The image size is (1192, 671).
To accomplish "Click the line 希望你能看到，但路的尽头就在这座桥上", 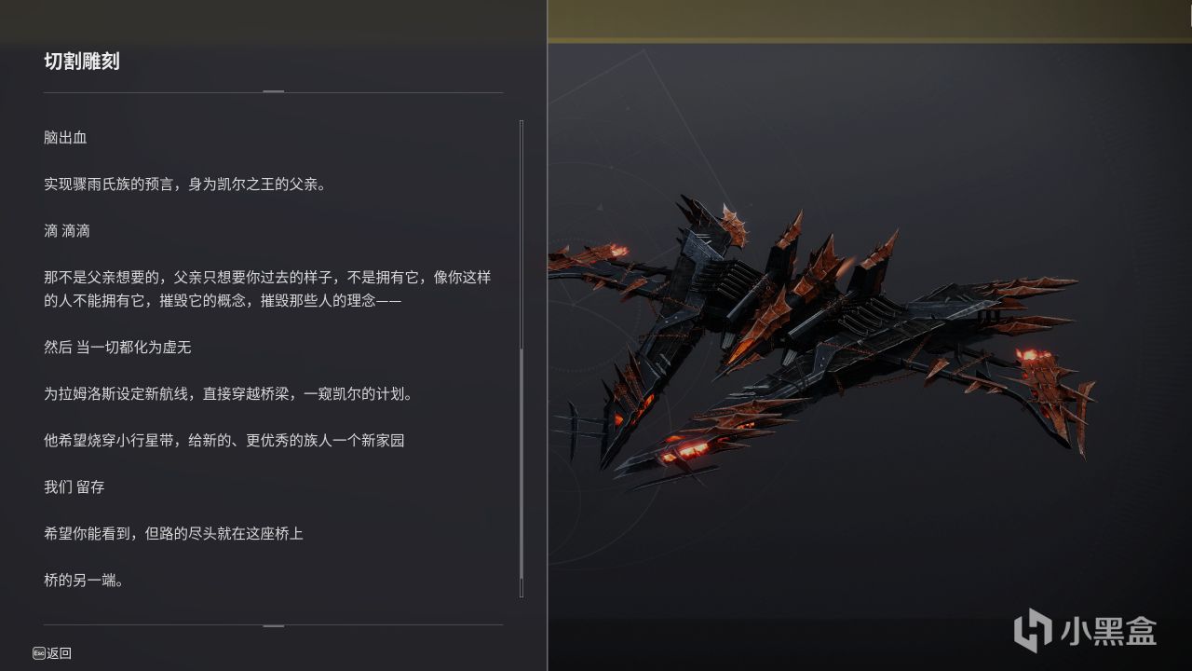I will pos(173,534).
